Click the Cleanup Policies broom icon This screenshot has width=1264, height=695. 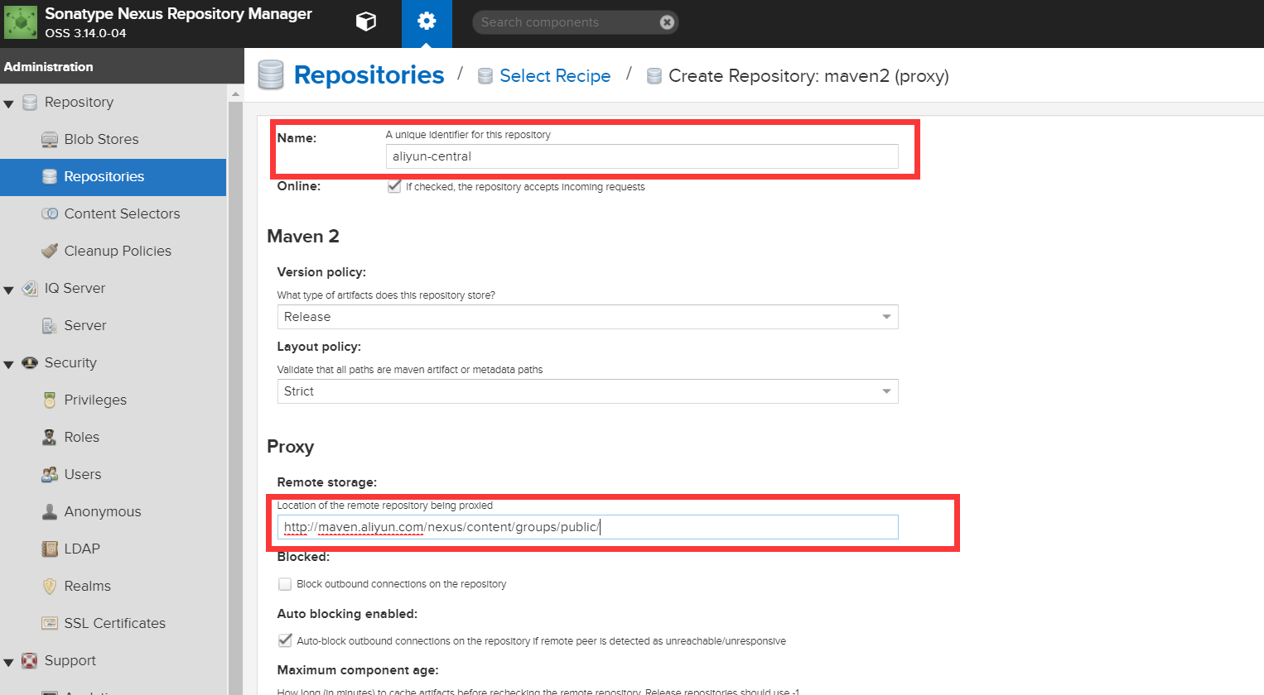click(x=50, y=251)
